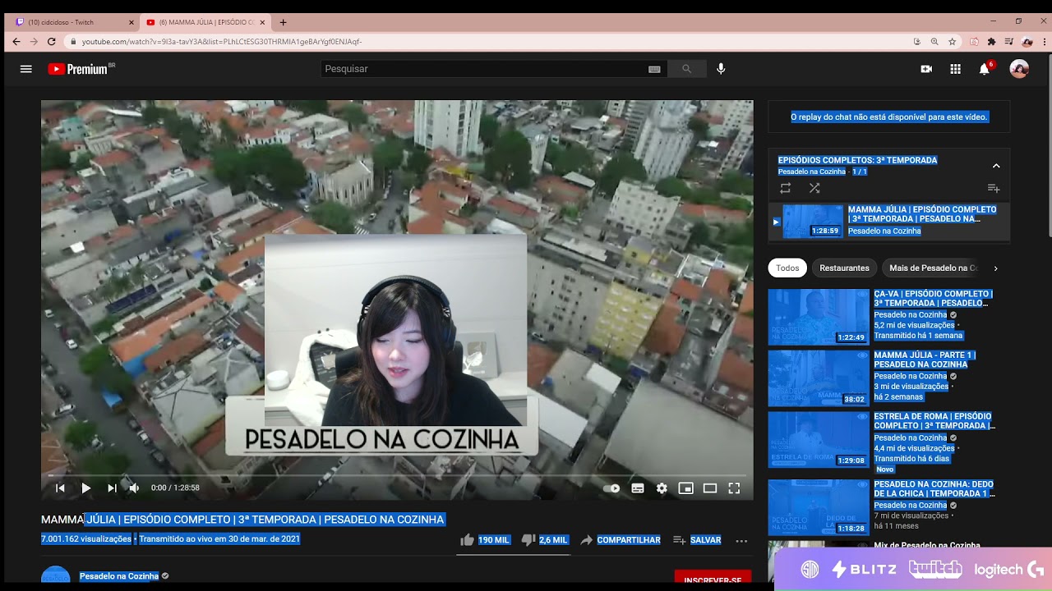1052x591 pixels.
Task: Open a new browser tab
Action: 283,22
